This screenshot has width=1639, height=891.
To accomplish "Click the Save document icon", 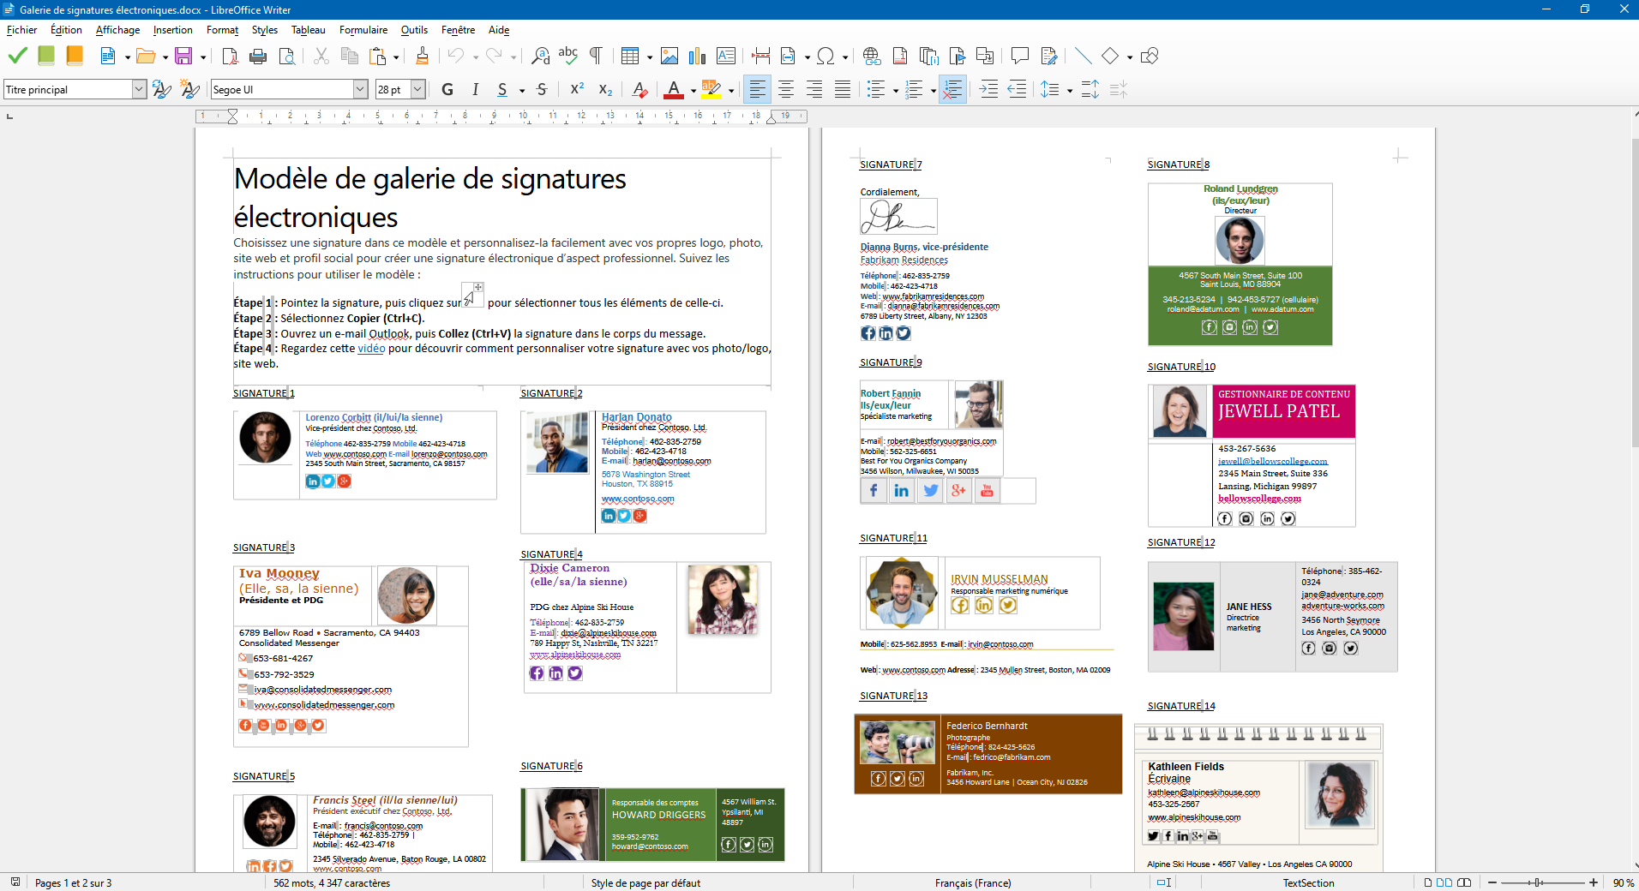I will [x=183, y=57].
